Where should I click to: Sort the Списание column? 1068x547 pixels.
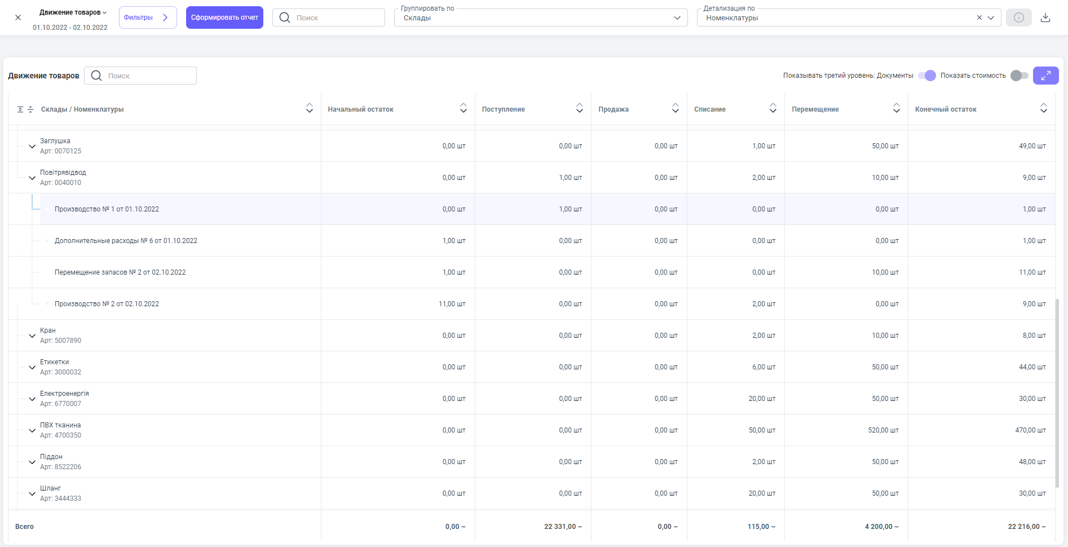tap(773, 108)
